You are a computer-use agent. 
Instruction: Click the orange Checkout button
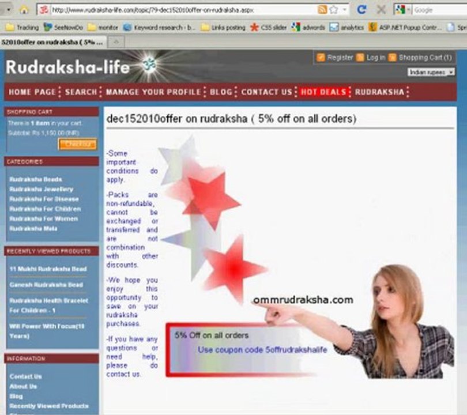77,145
